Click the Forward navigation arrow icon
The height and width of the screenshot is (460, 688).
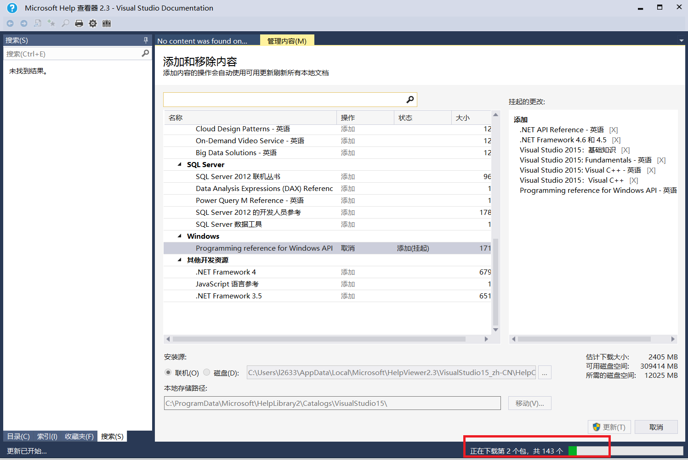[x=24, y=23]
